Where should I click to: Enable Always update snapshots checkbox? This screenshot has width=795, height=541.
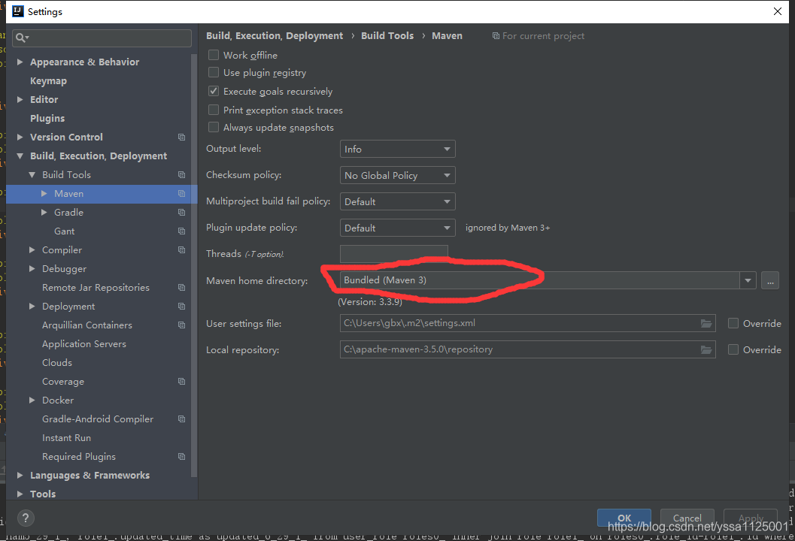(x=214, y=127)
